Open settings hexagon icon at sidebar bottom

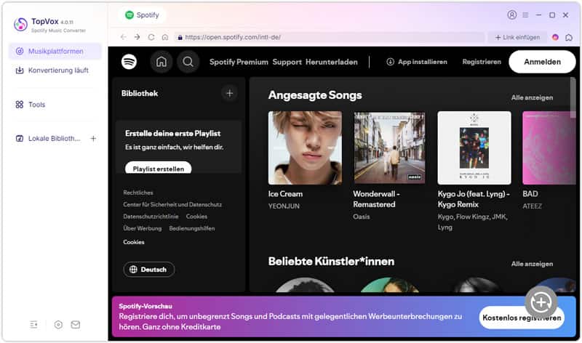pos(58,325)
